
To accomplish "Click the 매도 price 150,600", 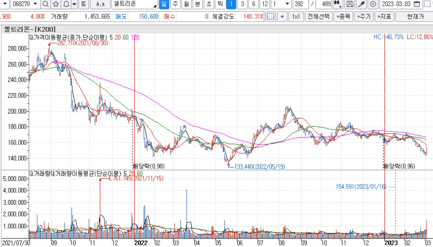I will coord(149,17).
